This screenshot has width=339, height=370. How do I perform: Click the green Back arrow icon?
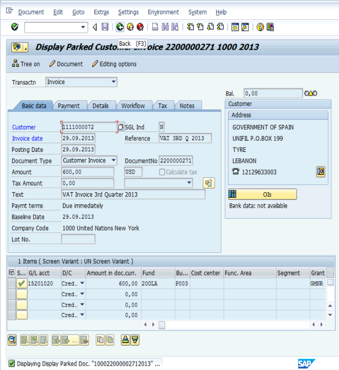[120, 27]
